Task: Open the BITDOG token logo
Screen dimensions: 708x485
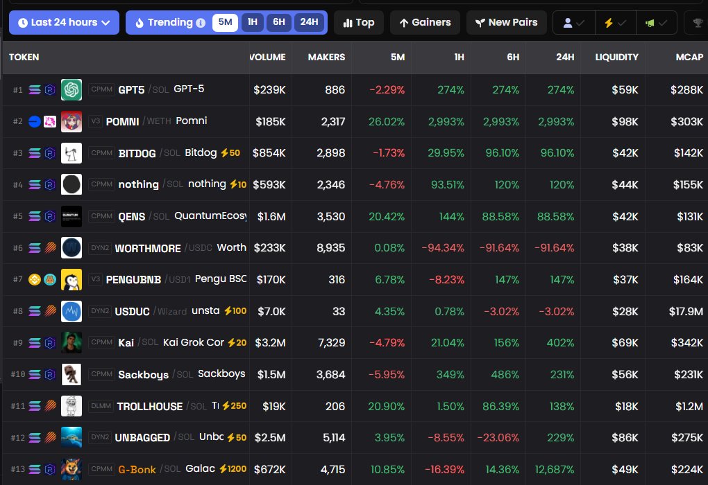Action: pos(71,153)
